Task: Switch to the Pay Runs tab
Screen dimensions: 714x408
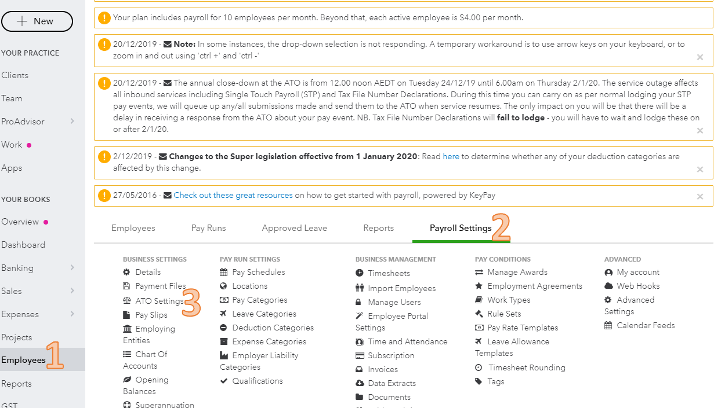Action: [x=208, y=228]
